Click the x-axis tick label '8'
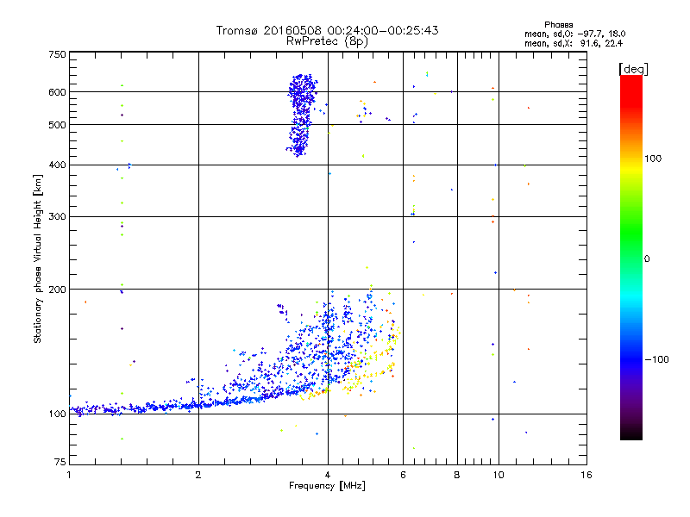The width and height of the screenshot is (690, 517). (457, 475)
